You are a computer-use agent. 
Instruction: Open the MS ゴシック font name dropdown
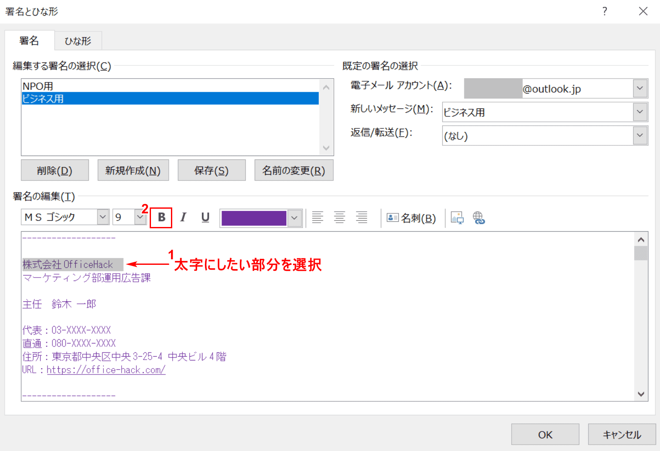coord(102,217)
